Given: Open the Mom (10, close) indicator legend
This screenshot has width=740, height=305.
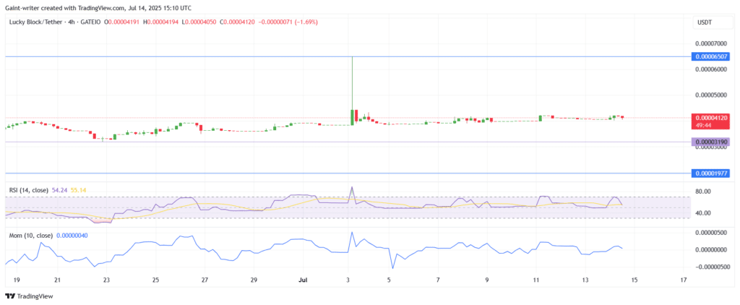Looking at the screenshot, I should (x=30, y=235).
